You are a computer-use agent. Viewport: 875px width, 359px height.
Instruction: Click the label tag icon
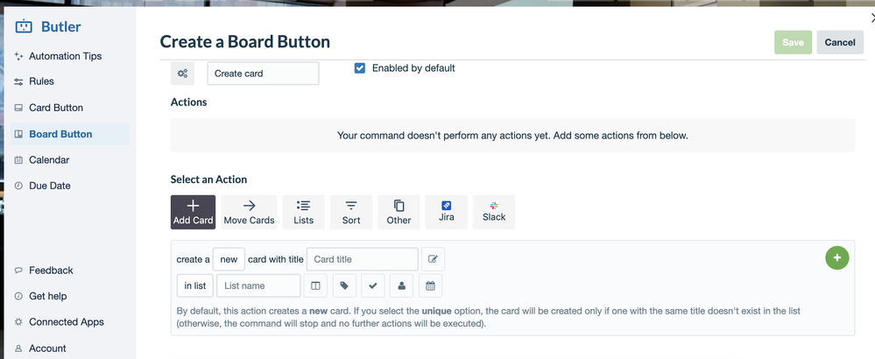coord(344,285)
